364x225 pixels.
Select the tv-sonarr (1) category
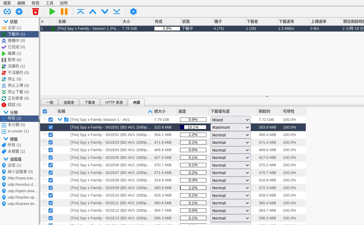coord(18,131)
